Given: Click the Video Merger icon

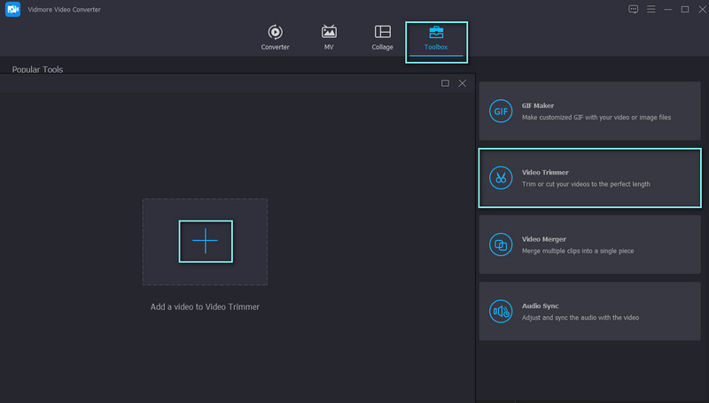Looking at the screenshot, I should point(502,245).
